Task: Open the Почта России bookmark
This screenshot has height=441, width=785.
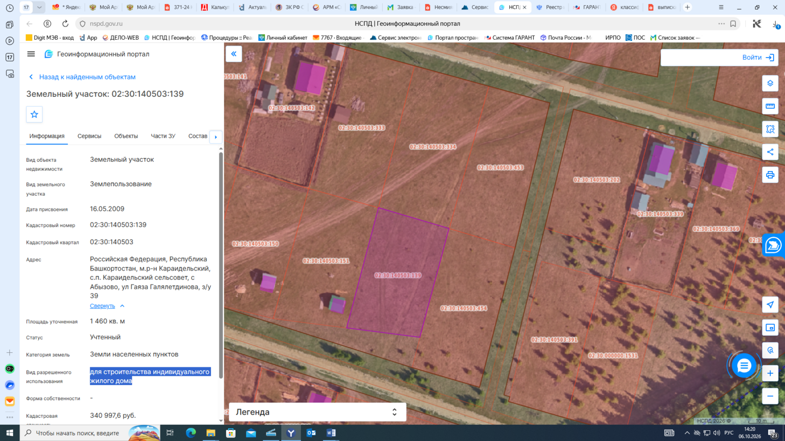Action: pos(566,38)
